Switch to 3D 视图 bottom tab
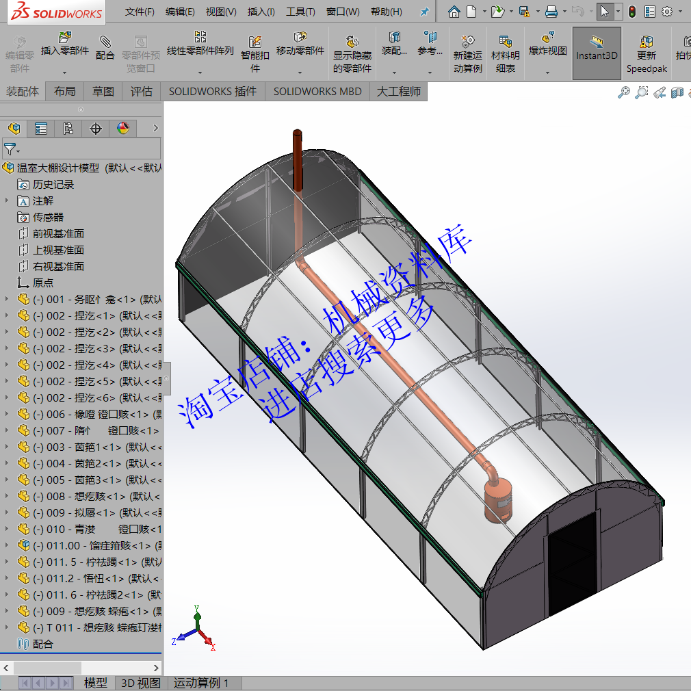Screen dimensions: 691x691 pyautogui.click(x=141, y=683)
